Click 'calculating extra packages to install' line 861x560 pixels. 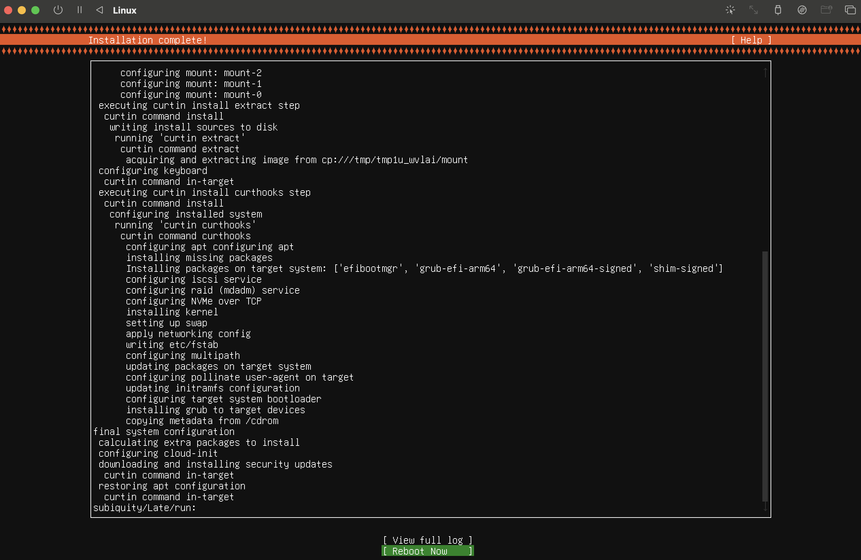click(199, 442)
